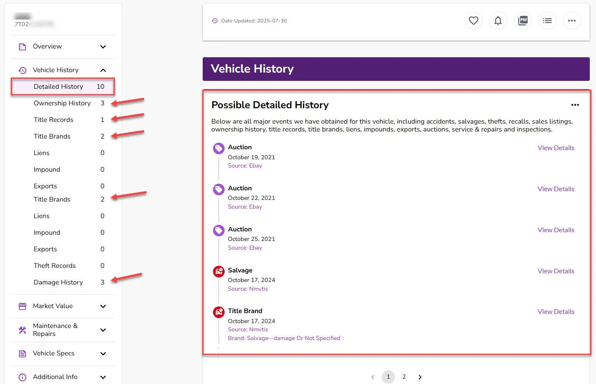
Task: Click the Additional Info circle icon
Action: (22, 377)
